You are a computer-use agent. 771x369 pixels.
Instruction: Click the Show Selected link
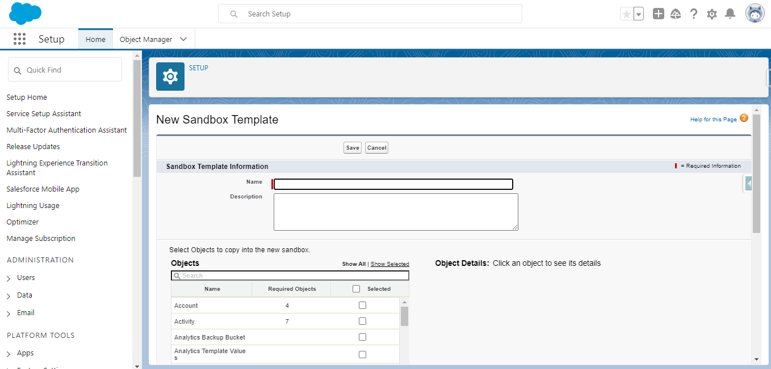(x=390, y=264)
